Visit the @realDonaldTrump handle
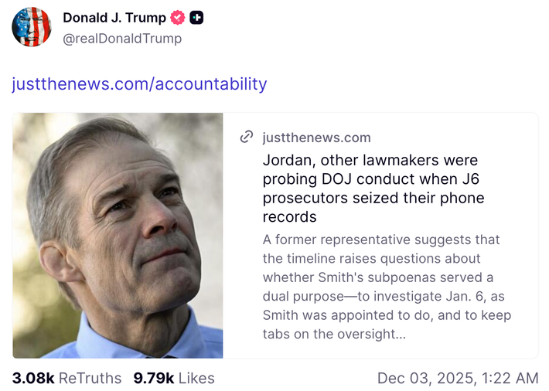 click(122, 38)
